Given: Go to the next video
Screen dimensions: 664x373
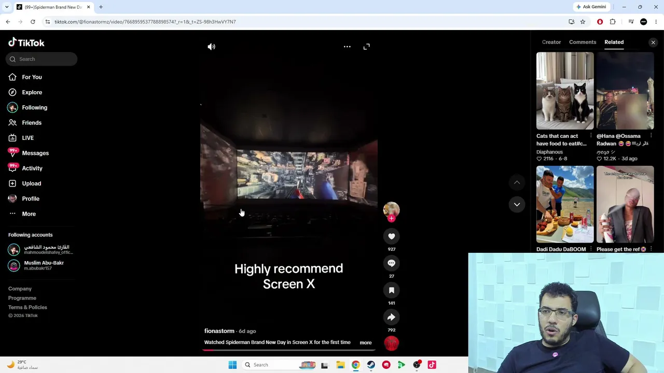Looking at the screenshot, I should [x=517, y=205].
